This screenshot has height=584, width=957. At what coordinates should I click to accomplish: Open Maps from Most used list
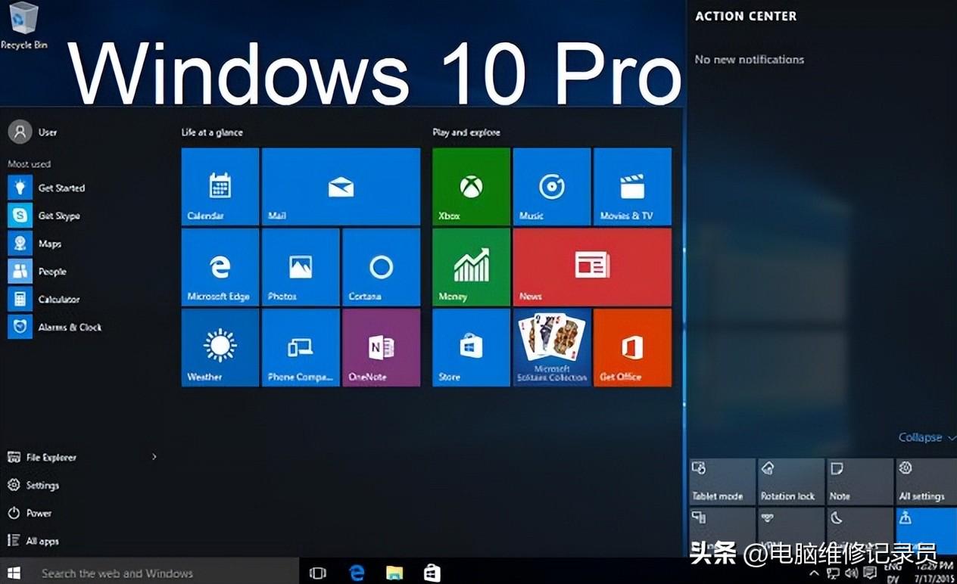coord(35,244)
